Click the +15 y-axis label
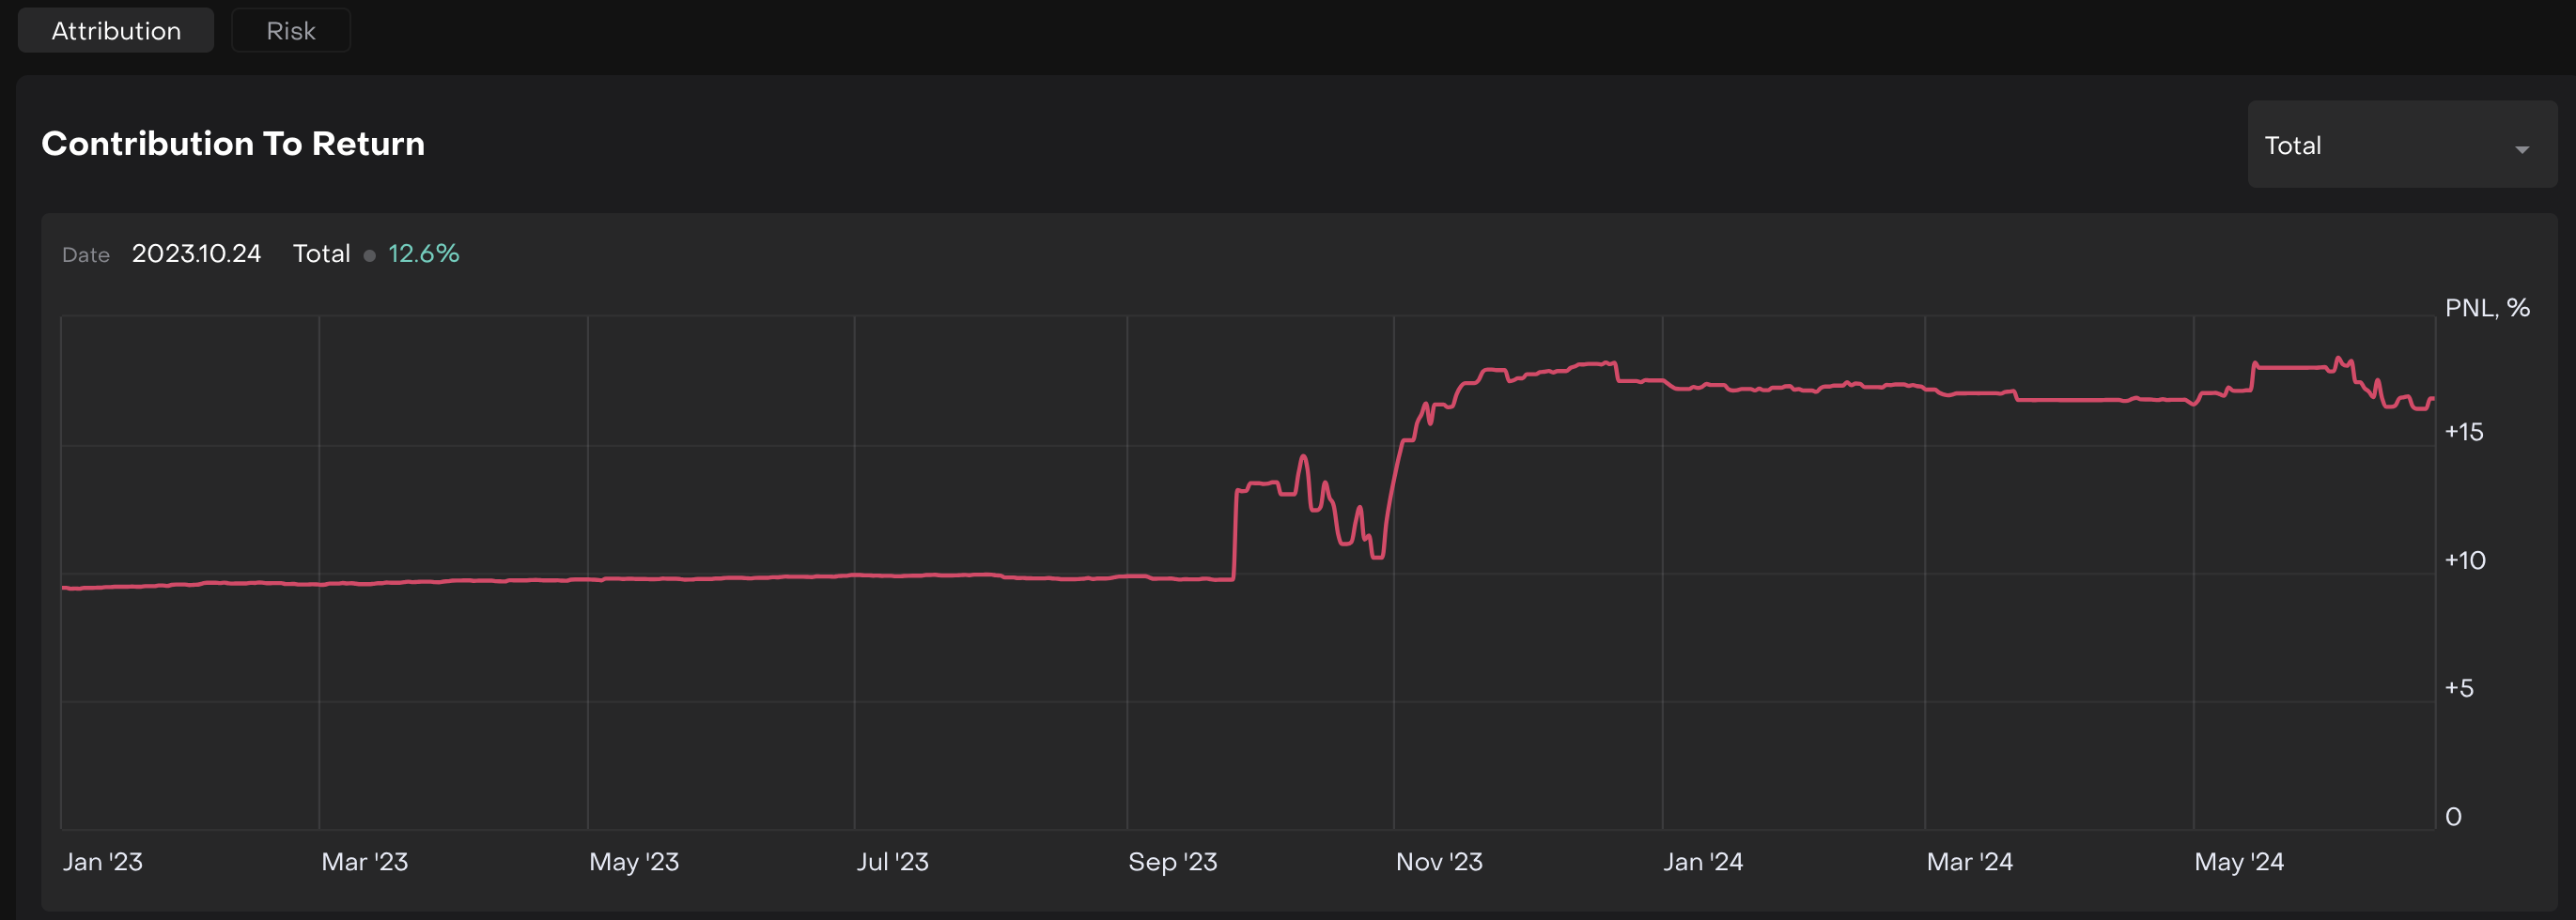This screenshot has height=920, width=2576. coord(2463,432)
